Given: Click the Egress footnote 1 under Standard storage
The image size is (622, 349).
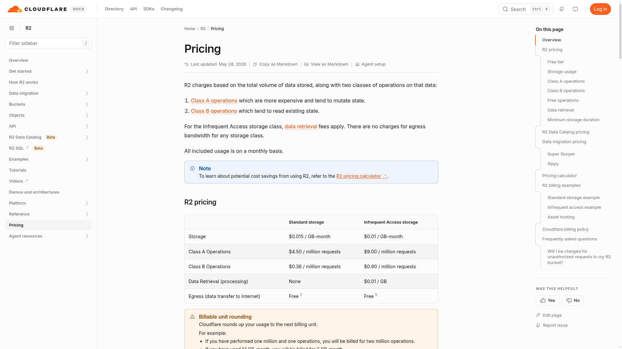Looking at the screenshot, I should (301, 295).
